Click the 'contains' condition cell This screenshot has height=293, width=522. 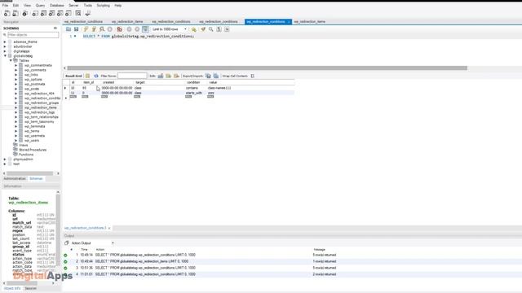(192, 88)
